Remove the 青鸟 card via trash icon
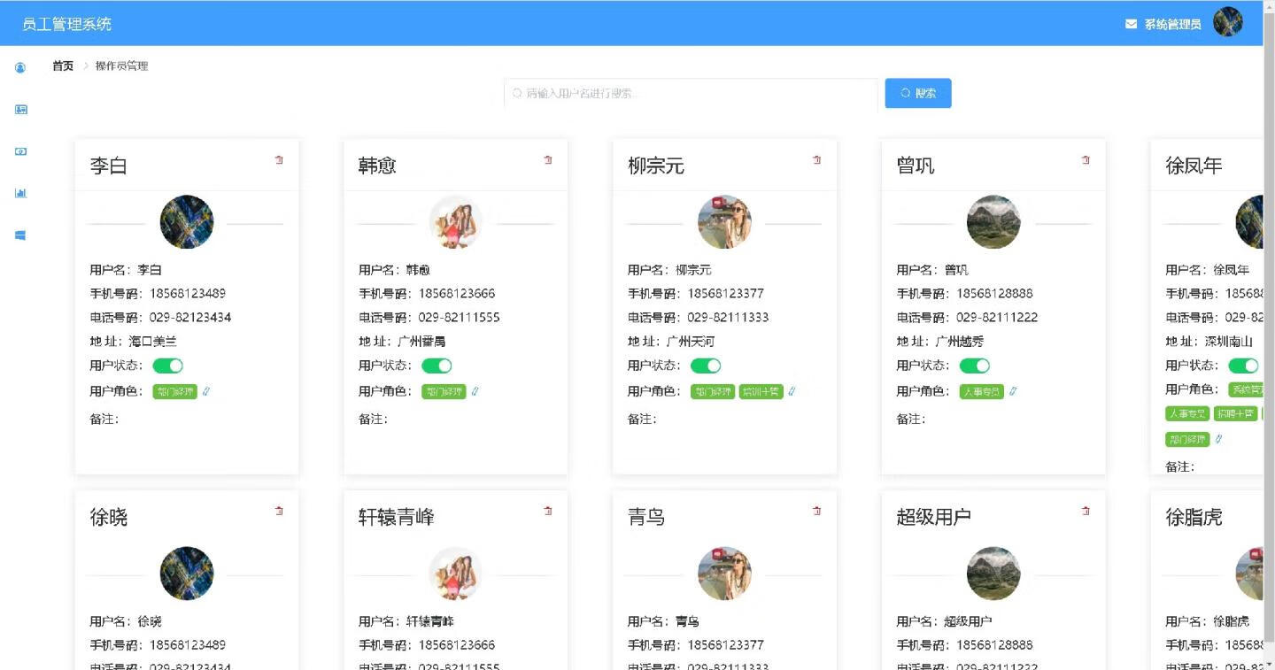Viewport: 1275px width, 670px height. click(817, 511)
